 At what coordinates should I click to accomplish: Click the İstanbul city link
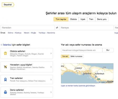7,45
